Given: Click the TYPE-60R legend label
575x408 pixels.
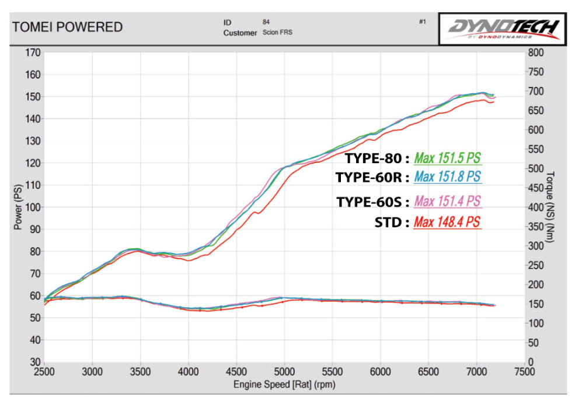Looking at the screenshot, I should tap(372, 177).
